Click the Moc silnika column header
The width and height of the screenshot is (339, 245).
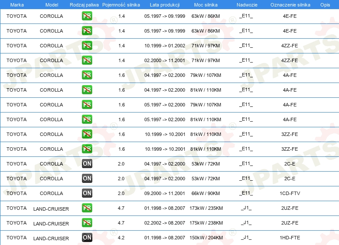coord(205,5)
